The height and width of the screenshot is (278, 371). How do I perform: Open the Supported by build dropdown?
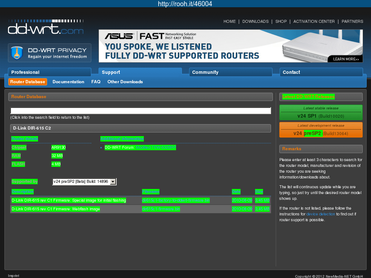[113, 182]
